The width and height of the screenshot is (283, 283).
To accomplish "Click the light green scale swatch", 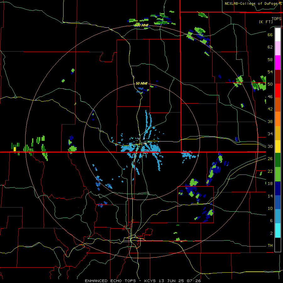I will 278,174.
